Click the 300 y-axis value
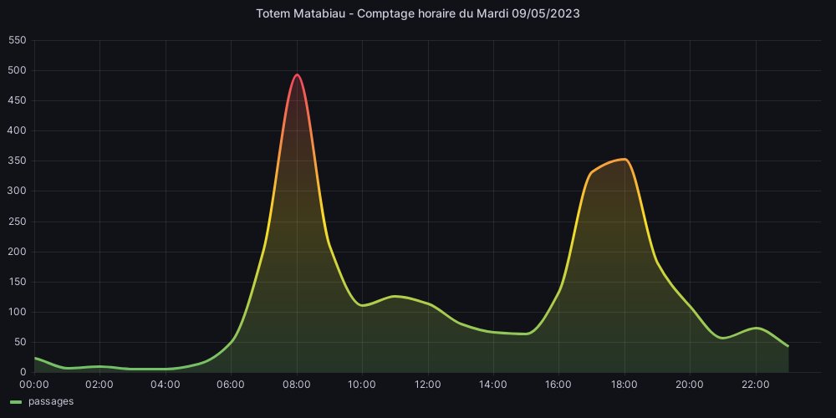836x418 pixels. 18,191
